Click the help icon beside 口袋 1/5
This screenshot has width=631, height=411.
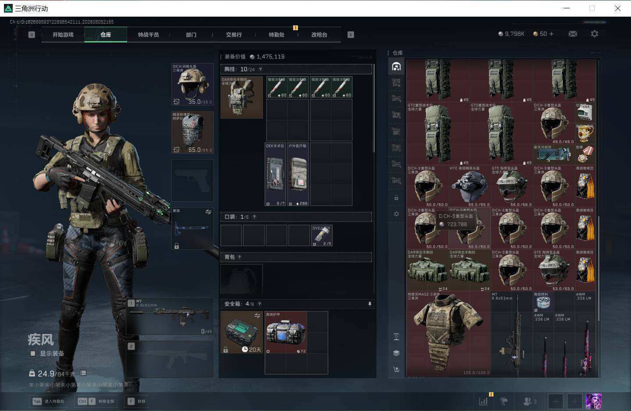(x=254, y=217)
